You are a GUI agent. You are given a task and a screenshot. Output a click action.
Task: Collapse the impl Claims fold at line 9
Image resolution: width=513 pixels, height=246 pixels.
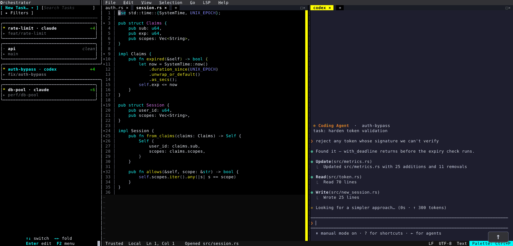point(104,54)
